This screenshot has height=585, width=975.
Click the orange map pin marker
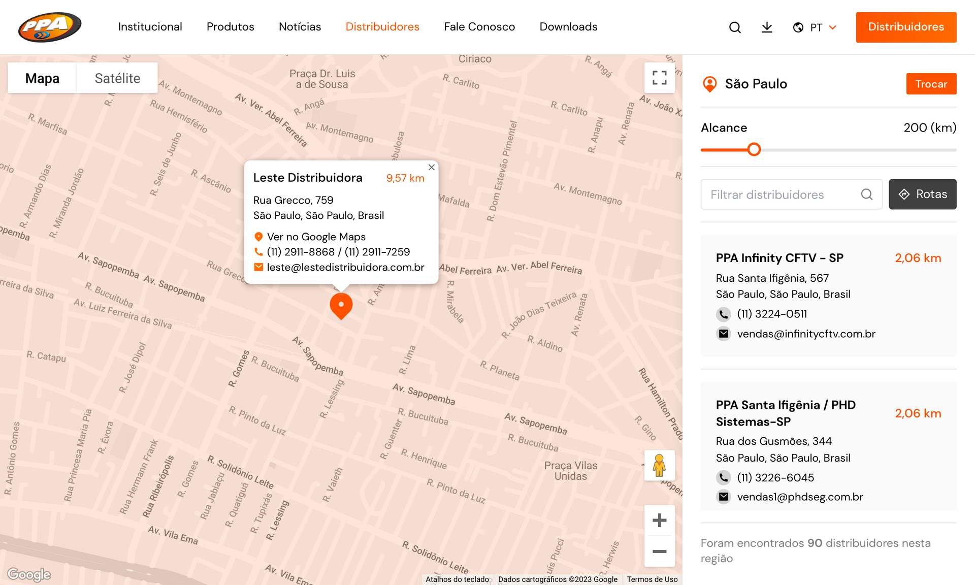coord(341,305)
